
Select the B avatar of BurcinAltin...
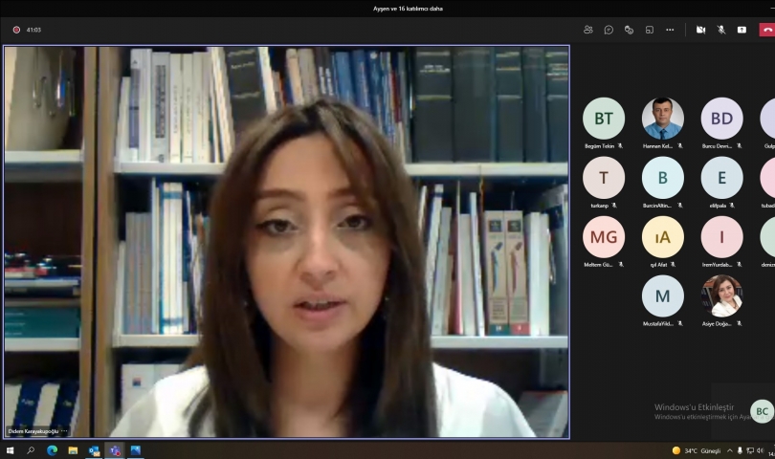663,177
